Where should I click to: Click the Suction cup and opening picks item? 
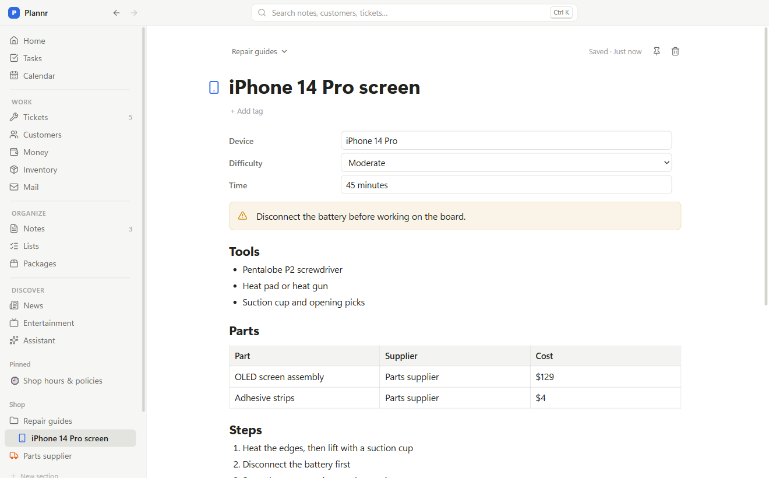tap(304, 302)
